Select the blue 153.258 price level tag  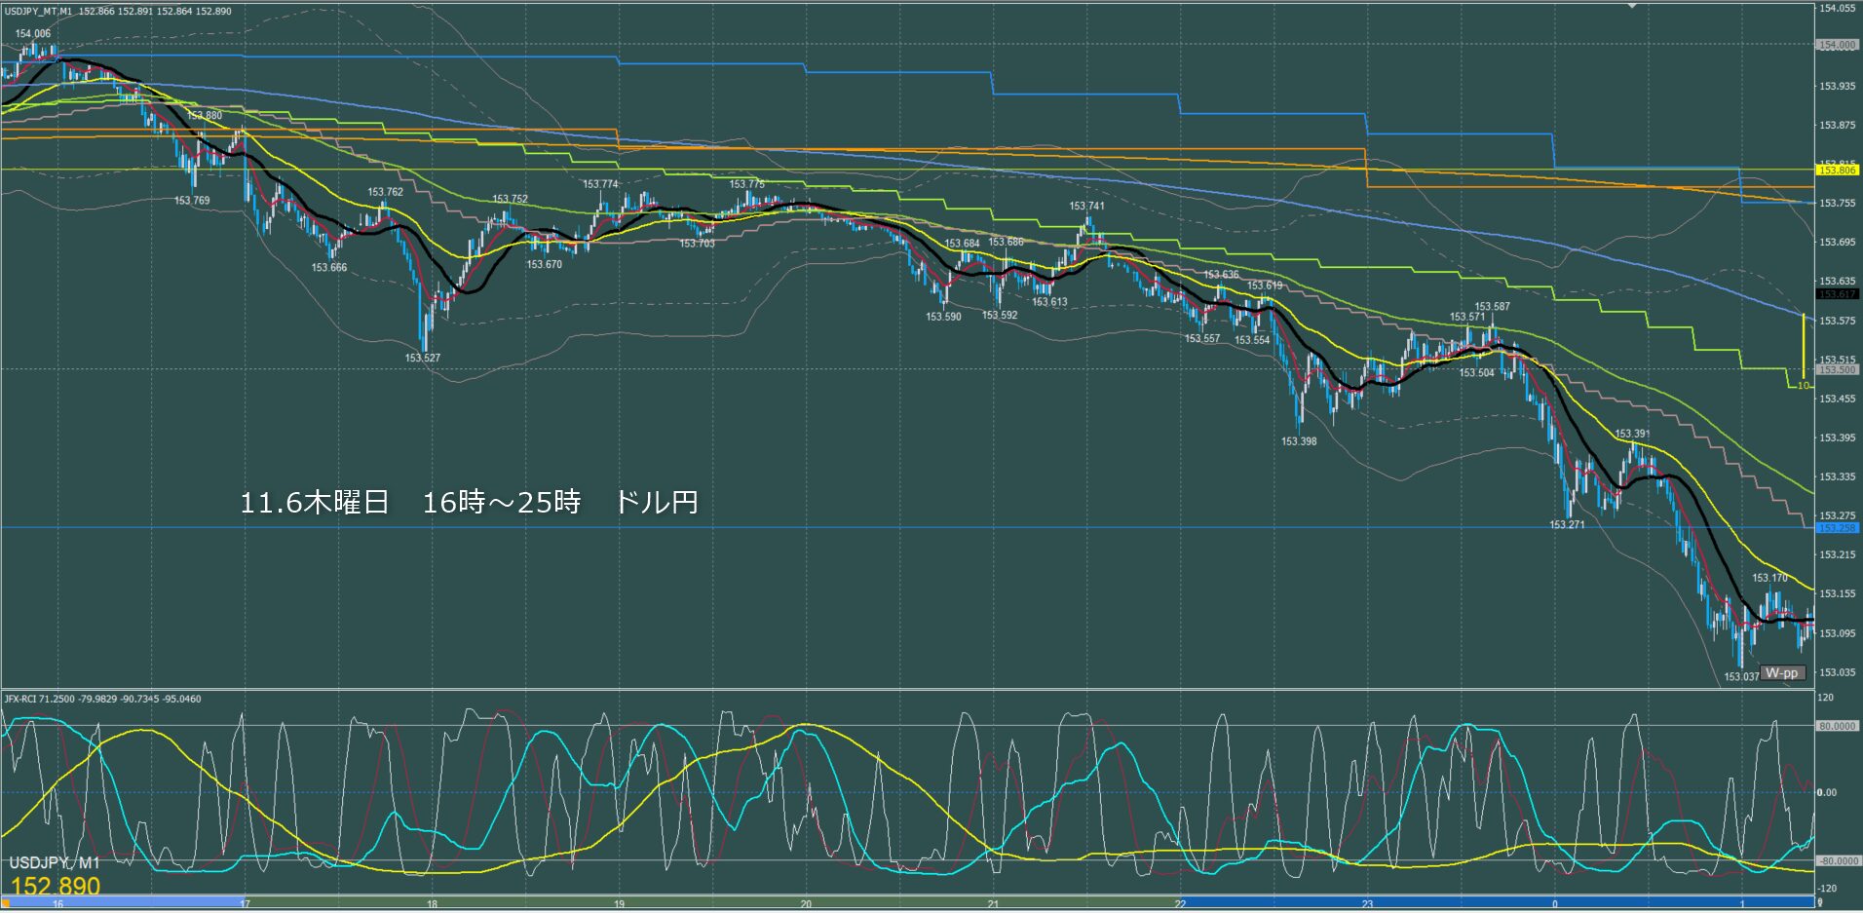coord(1837,528)
